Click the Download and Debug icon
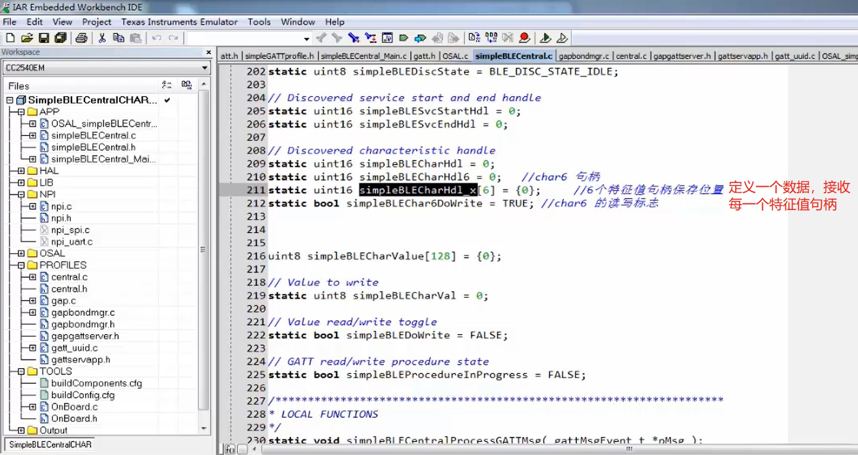The width and height of the screenshot is (858, 455). click(546, 38)
